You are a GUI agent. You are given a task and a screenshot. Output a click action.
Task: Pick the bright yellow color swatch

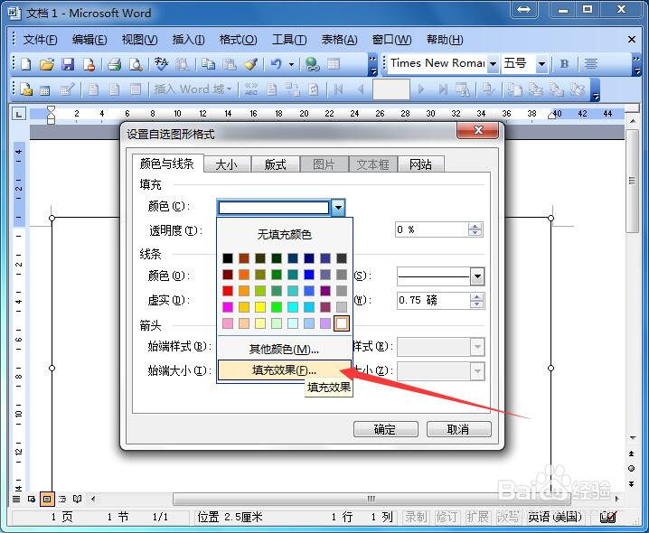pyautogui.click(x=260, y=307)
